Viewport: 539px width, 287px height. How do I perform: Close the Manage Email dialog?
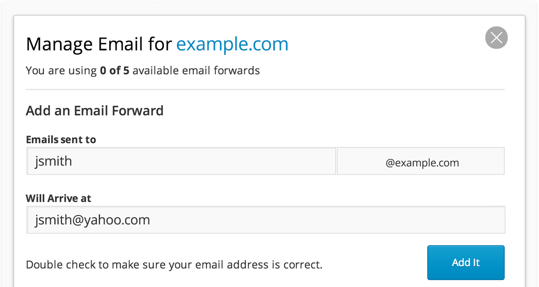[496, 38]
